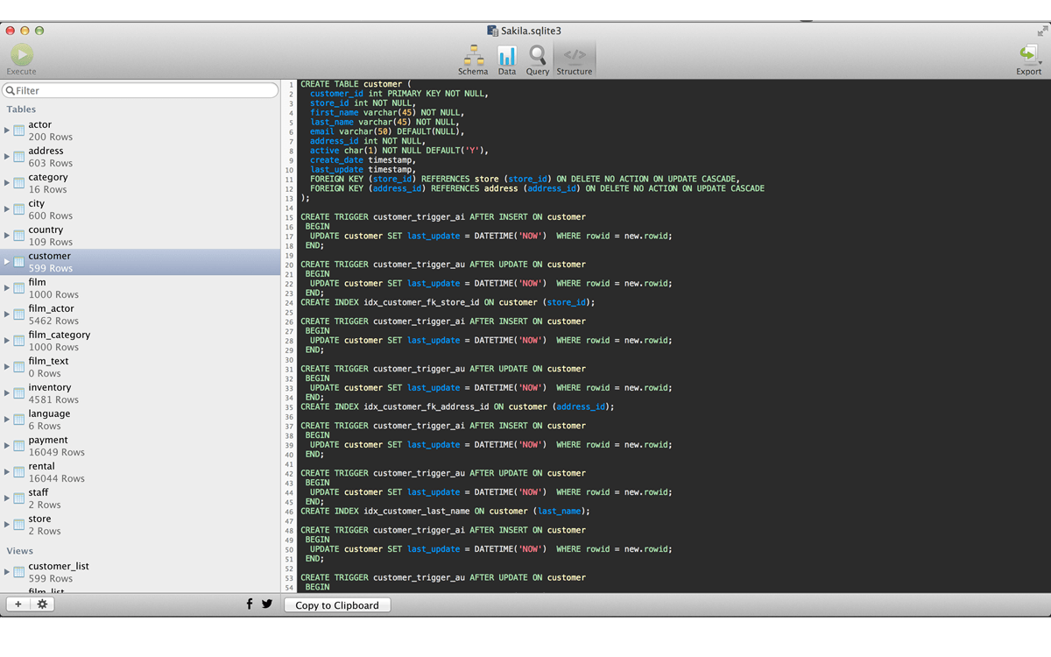Click the Tables section header
1051x657 pixels.
tap(22, 109)
